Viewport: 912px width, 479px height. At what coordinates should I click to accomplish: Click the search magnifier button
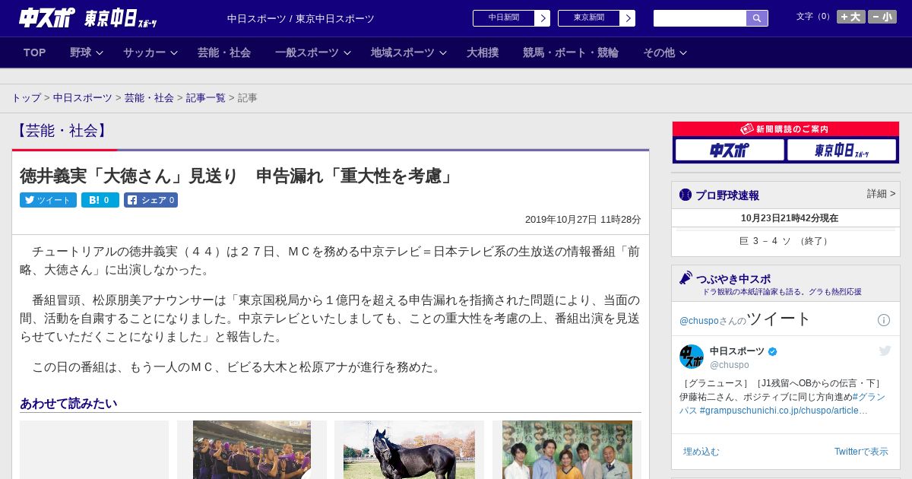click(757, 18)
